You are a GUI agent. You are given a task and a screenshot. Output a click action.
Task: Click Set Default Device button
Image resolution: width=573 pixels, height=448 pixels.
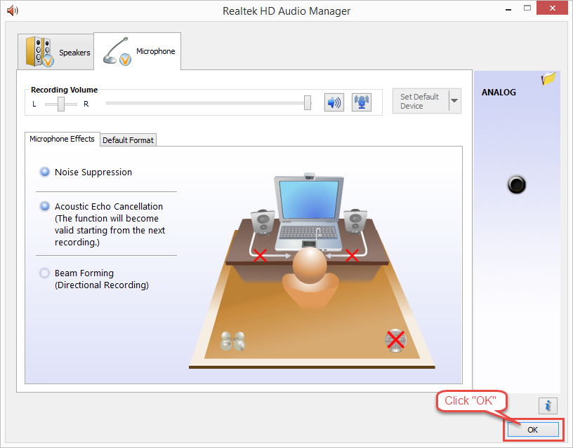pyautogui.click(x=421, y=101)
